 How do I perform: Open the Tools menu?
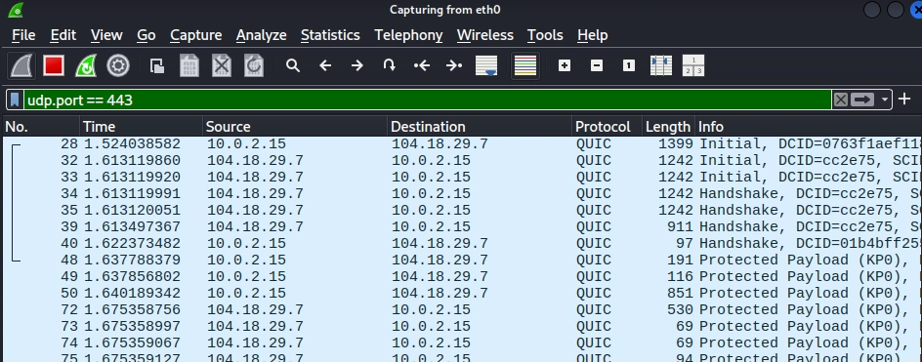545,35
